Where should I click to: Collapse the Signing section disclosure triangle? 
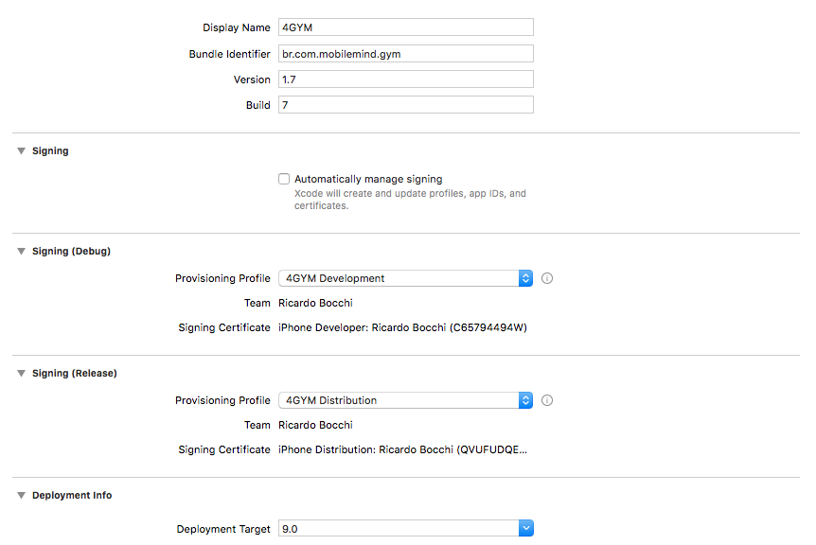pos(21,150)
